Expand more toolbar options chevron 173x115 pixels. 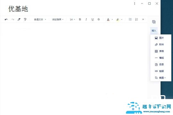point(143,19)
